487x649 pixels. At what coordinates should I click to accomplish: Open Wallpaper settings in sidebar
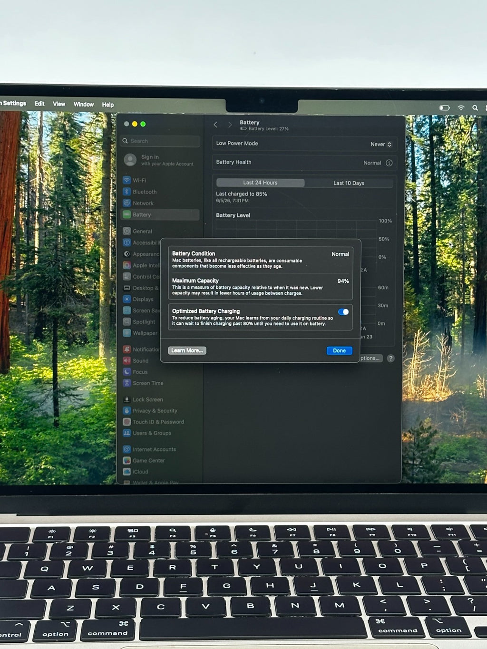[141, 333]
